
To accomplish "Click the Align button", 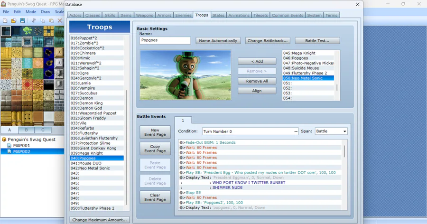I will pyautogui.click(x=257, y=91).
